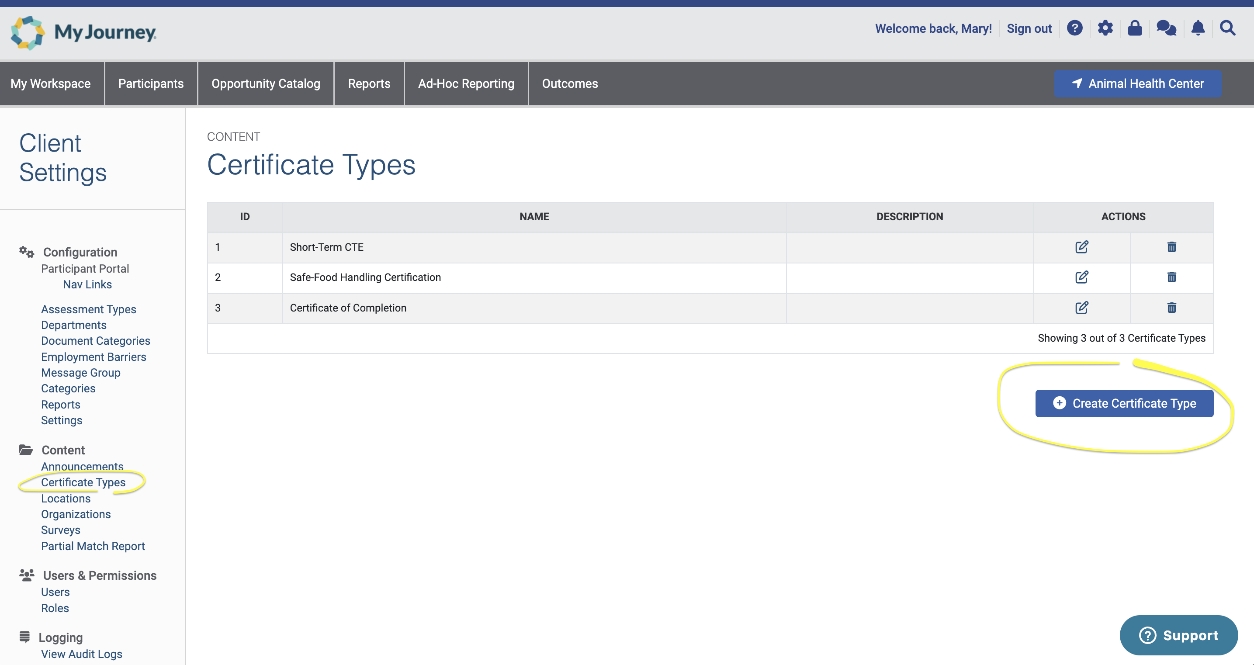Click the search magnifier icon
Image resolution: width=1254 pixels, height=665 pixels.
coord(1227,28)
